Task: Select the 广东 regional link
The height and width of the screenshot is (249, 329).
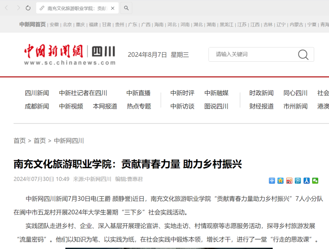Action: [x=132, y=25]
